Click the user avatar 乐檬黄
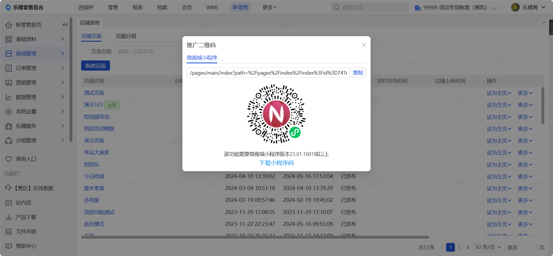 coord(515,8)
